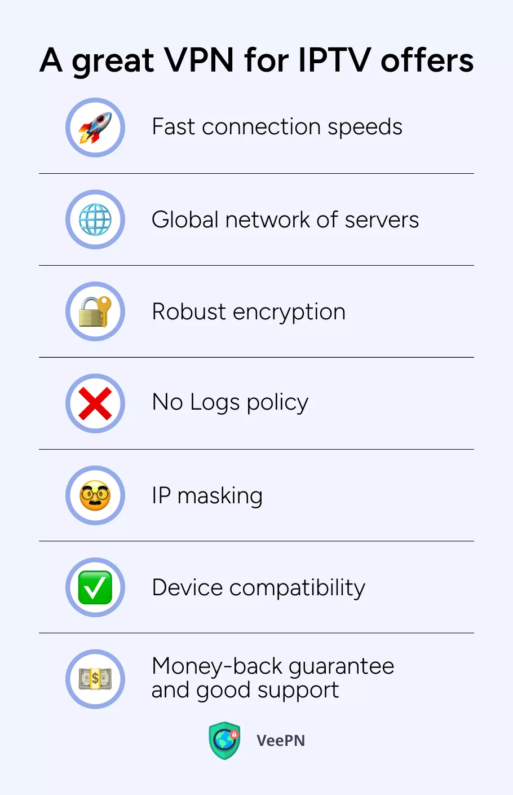Click the red X icon
Image resolution: width=513 pixels, height=795 pixels.
click(x=95, y=403)
